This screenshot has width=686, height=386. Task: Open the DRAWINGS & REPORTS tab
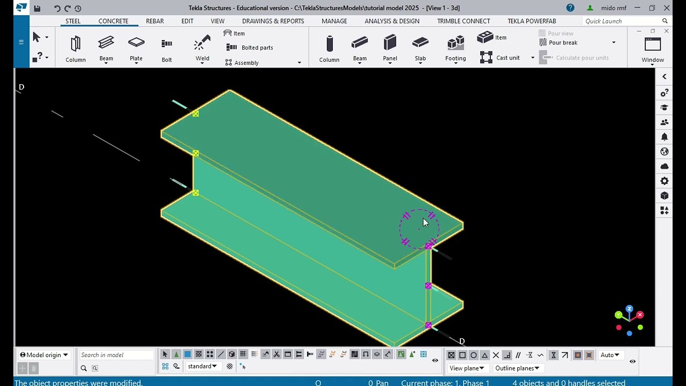pos(273,21)
